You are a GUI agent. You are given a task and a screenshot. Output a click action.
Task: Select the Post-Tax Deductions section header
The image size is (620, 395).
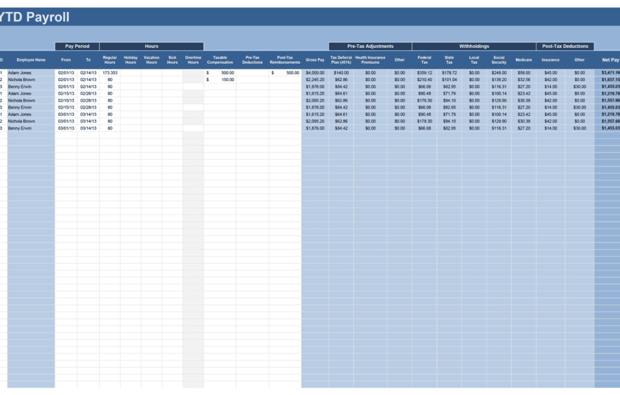click(566, 46)
